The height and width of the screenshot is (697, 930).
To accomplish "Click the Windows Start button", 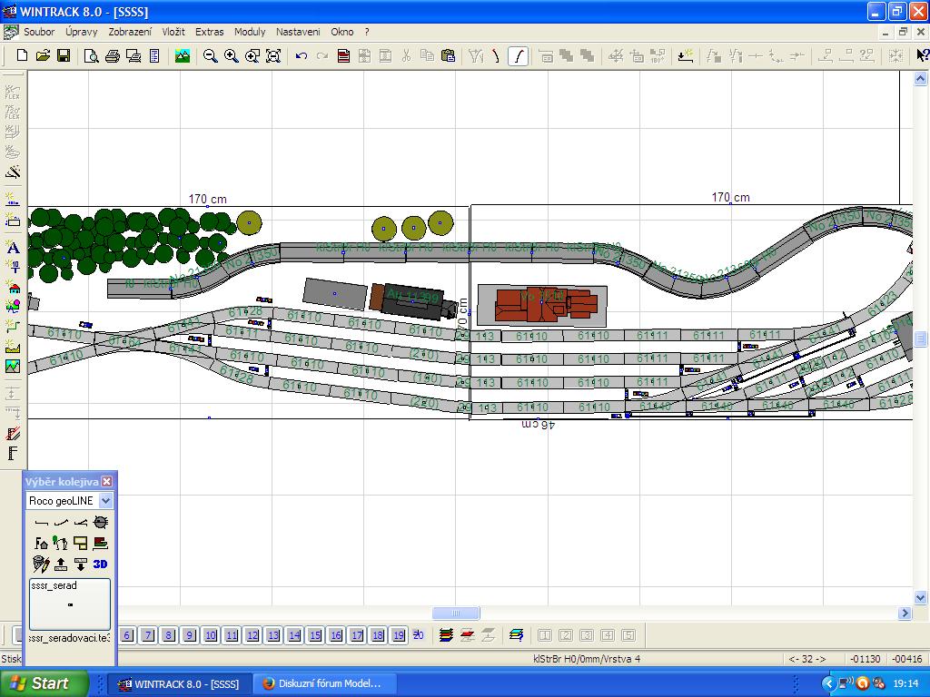I will coord(45,683).
